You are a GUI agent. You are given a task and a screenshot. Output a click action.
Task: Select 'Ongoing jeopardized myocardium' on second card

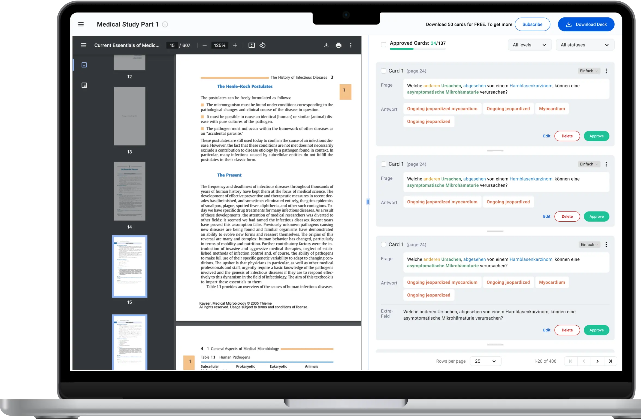pyautogui.click(x=442, y=202)
